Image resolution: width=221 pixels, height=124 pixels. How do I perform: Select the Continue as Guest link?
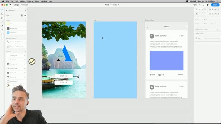point(64,88)
